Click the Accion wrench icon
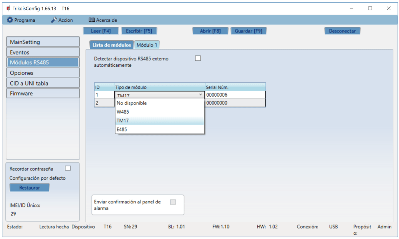 point(54,20)
